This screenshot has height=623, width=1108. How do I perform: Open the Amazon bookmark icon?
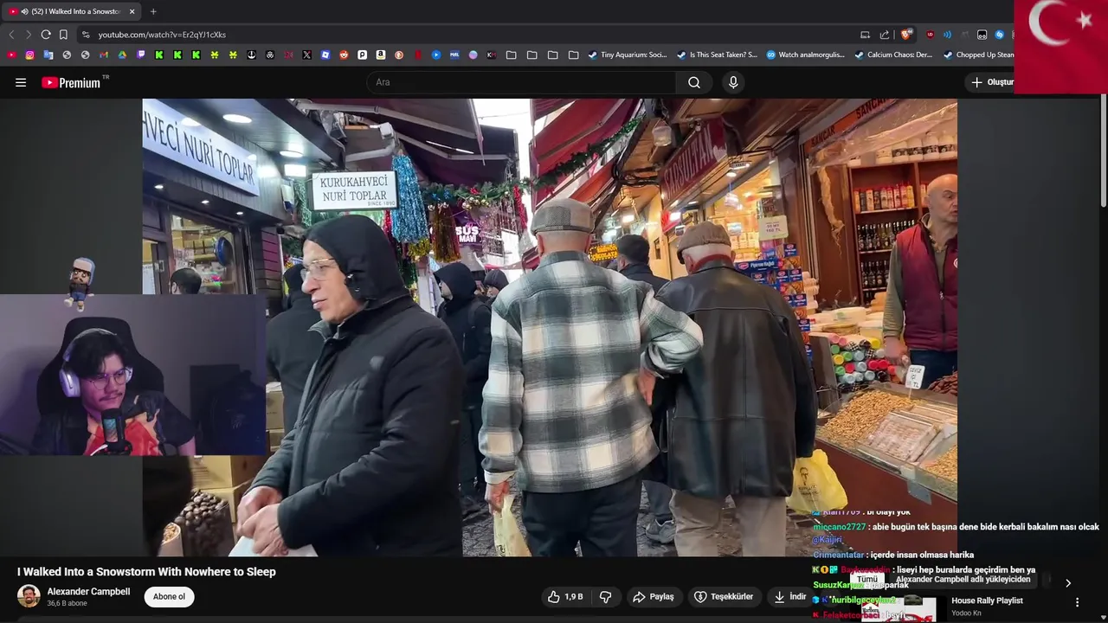click(x=381, y=55)
